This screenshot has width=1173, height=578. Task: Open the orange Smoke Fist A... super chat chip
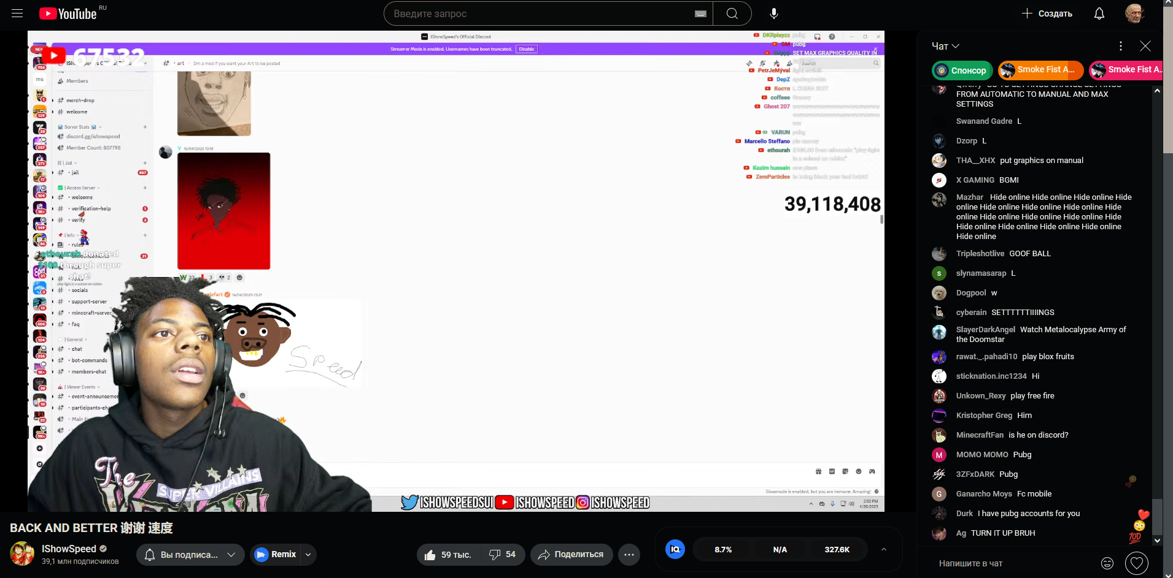(1040, 70)
